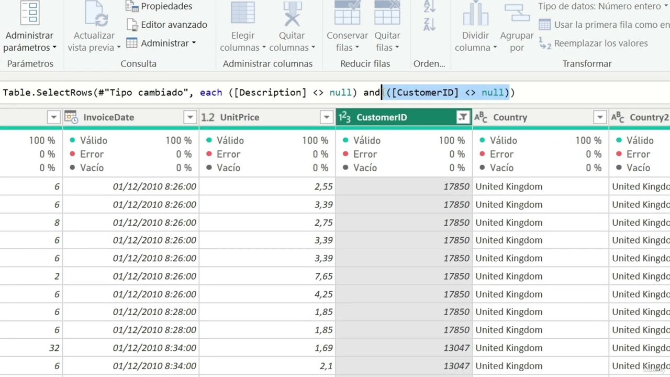This screenshot has width=670, height=377.
Task: Click Administrar table icon
Action: point(132,43)
